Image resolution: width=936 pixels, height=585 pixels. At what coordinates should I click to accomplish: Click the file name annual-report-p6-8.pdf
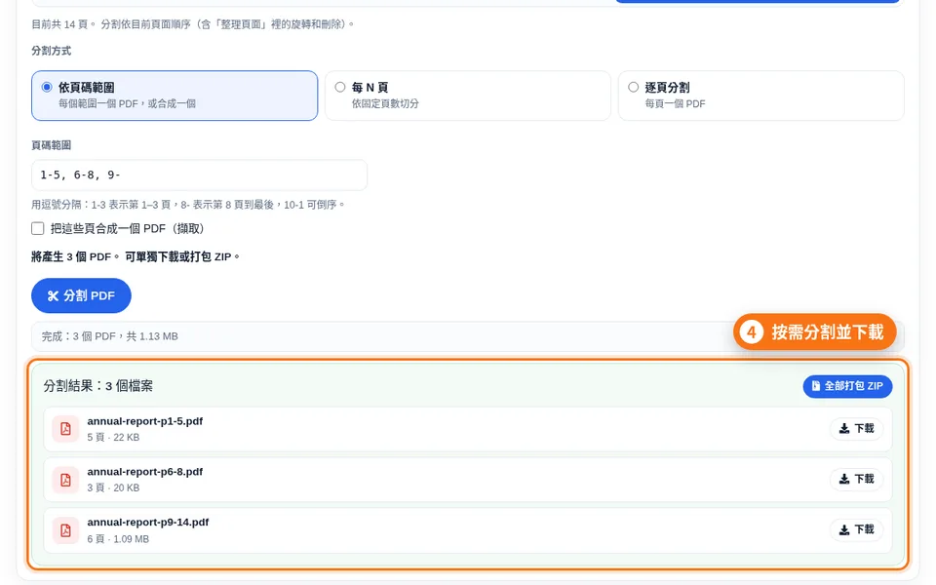coord(145,472)
